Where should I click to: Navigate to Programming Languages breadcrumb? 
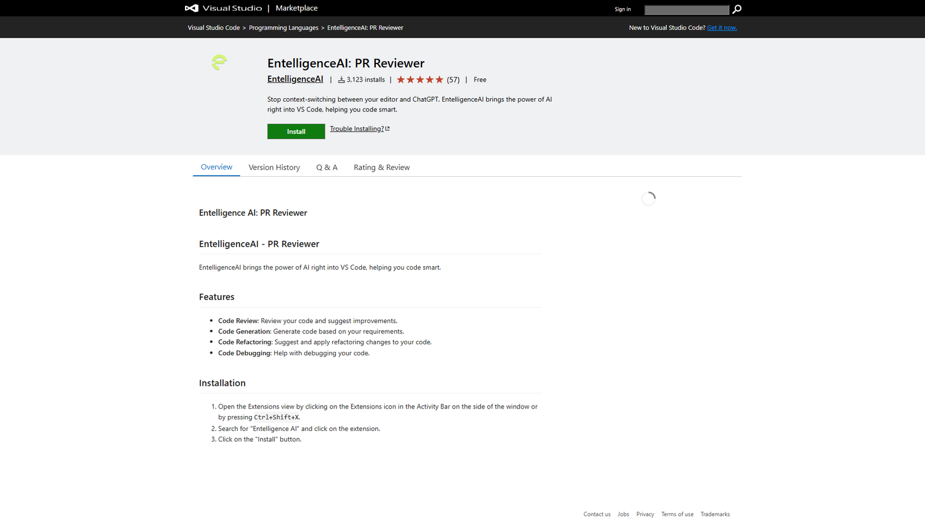(284, 27)
